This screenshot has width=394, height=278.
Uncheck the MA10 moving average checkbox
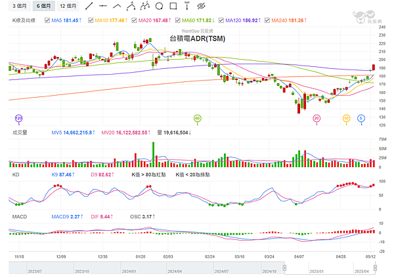(91, 20)
